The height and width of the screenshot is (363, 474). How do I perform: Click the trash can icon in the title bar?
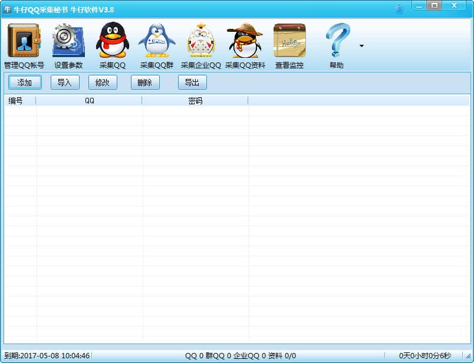click(x=399, y=9)
